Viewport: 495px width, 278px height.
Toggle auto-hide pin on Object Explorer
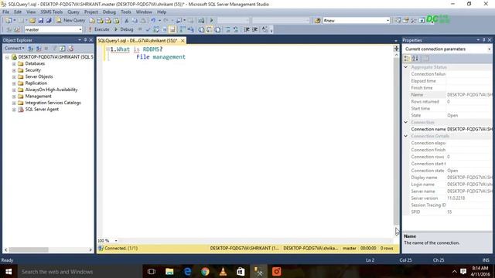pyautogui.click(x=85, y=40)
